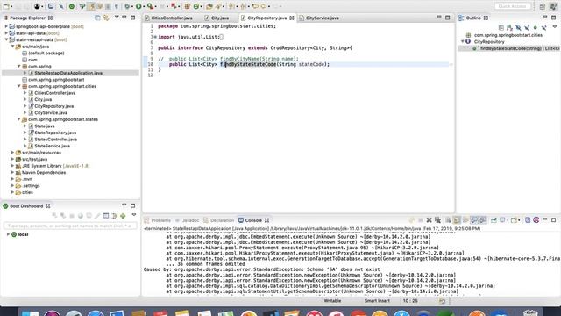
Task: Click CrudRepository type in editor code
Action: pos(290,47)
